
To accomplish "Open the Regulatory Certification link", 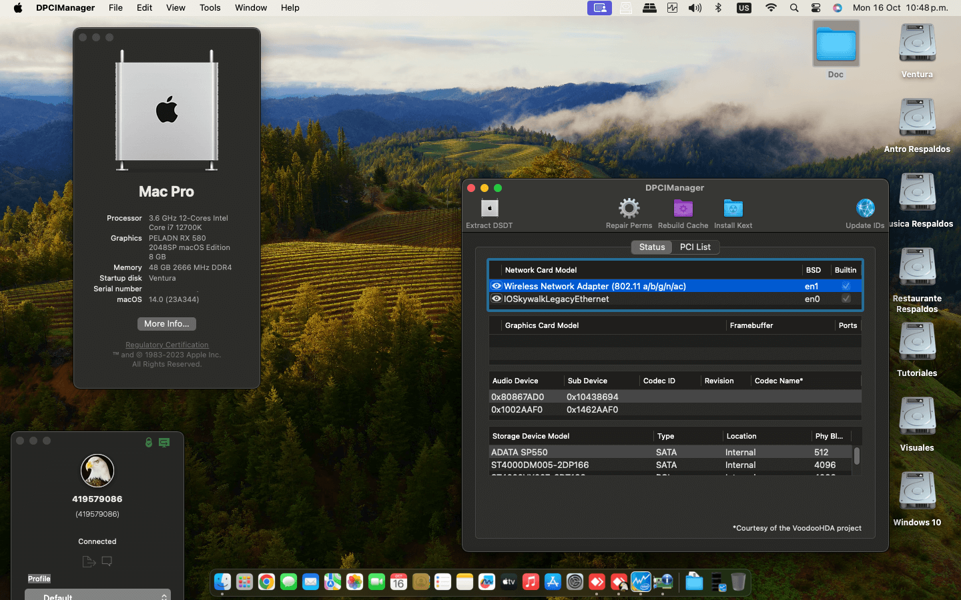I will click(x=167, y=345).
